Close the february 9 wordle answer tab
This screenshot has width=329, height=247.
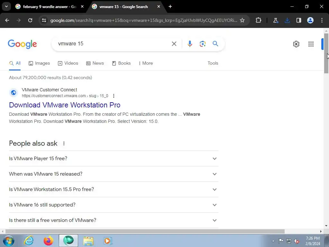pos(82,6)
